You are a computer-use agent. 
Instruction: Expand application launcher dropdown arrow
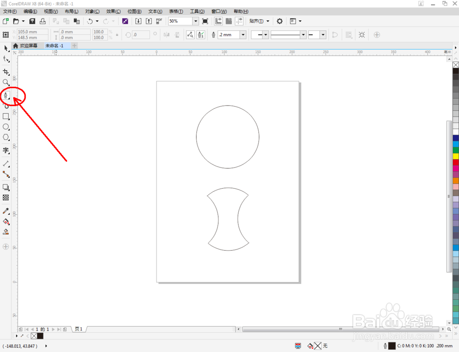(x=300, y=21)
